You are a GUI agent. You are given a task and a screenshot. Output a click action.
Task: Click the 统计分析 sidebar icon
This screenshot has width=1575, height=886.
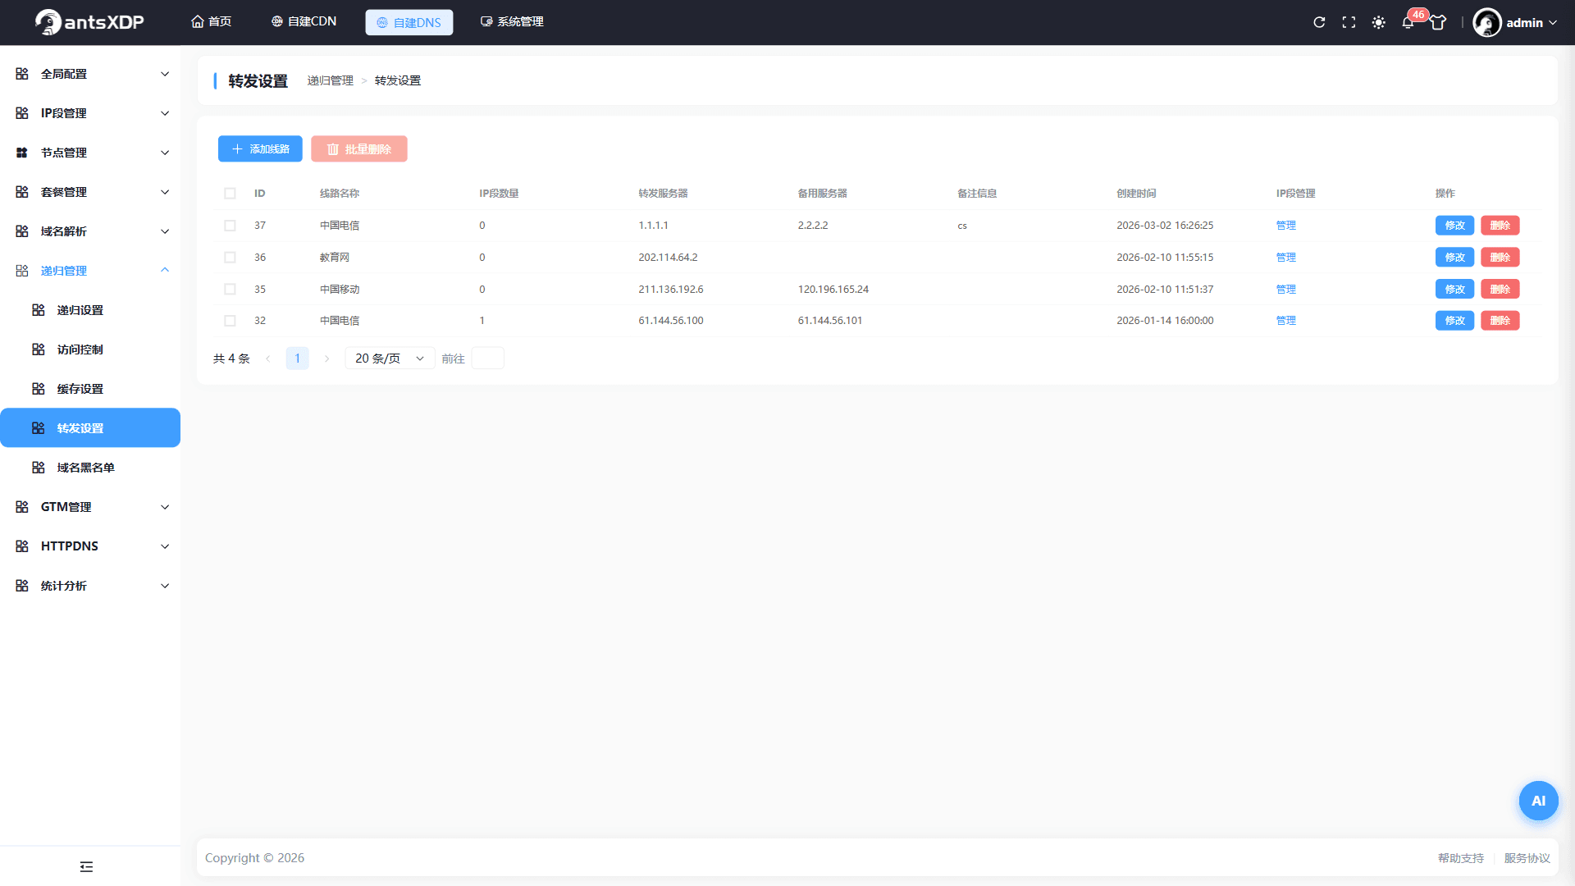click(x=22, y=586)
